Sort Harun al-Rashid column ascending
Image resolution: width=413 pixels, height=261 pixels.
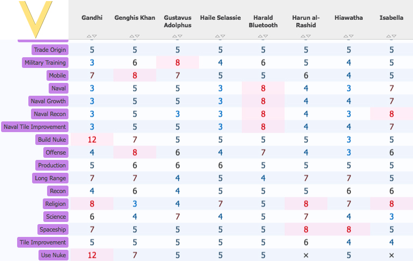tap(303, 36)
